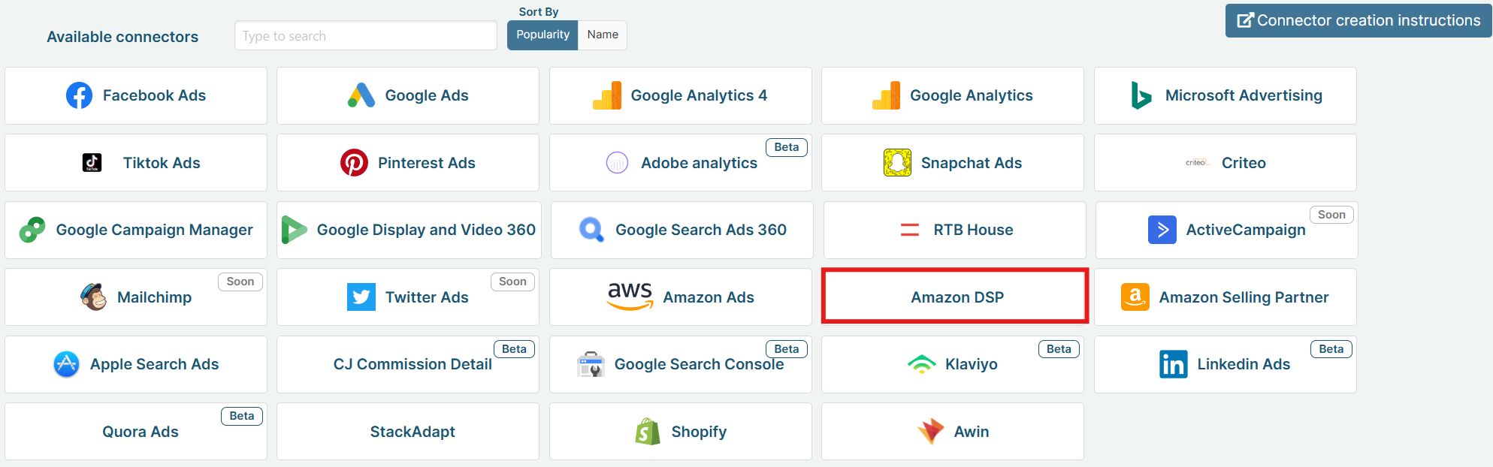
Task: Open Connector creation instructions link
Action: [1359, 20]
